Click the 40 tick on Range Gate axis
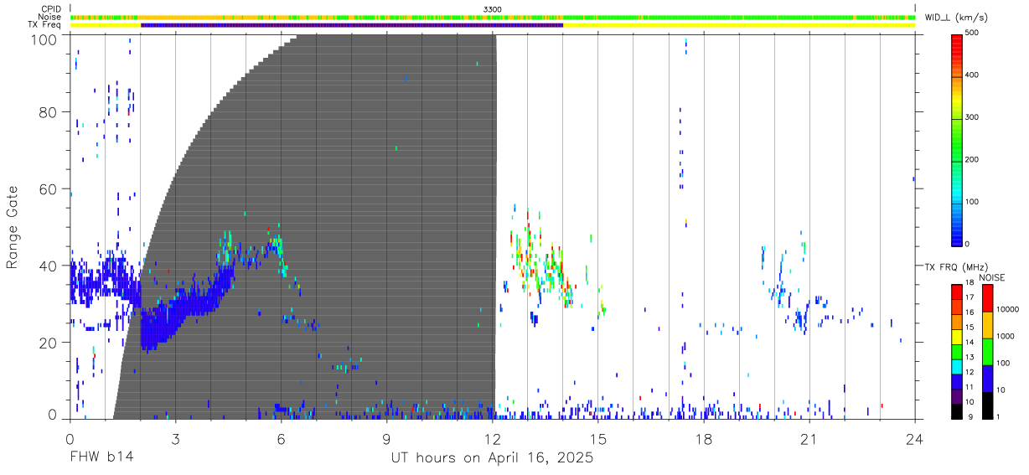1029x475 pixels. tap(48, 266)
